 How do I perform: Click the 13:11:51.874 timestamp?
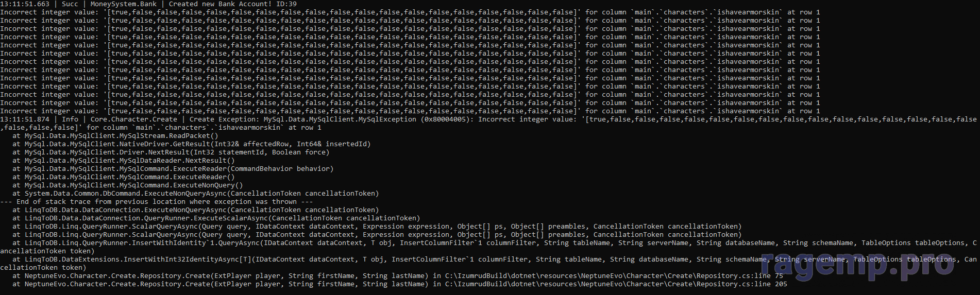pyautogui.click(x=25, y=119)
